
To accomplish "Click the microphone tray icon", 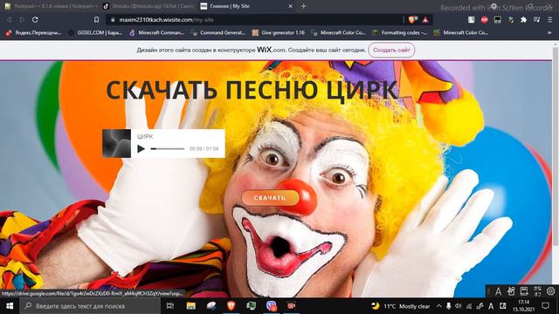I will point(448,306).
